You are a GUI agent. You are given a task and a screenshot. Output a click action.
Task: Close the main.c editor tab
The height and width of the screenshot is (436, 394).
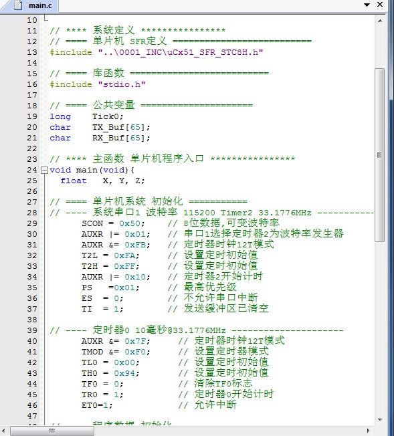pos(380,5)
